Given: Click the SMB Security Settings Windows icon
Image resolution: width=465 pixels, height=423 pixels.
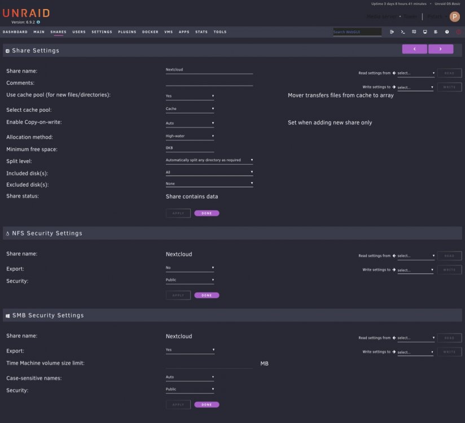Looking at the screenshot, I should [x=8, y=316].
